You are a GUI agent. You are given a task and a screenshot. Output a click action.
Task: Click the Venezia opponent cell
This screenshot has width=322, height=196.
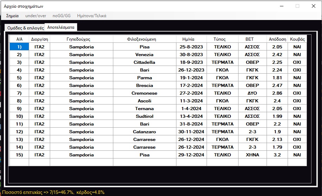(144, 55)
